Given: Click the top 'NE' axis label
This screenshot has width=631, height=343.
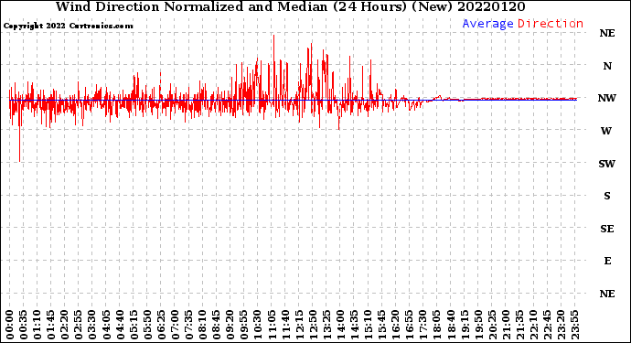Looking at the screenshot, I should (x=607, y=33).
